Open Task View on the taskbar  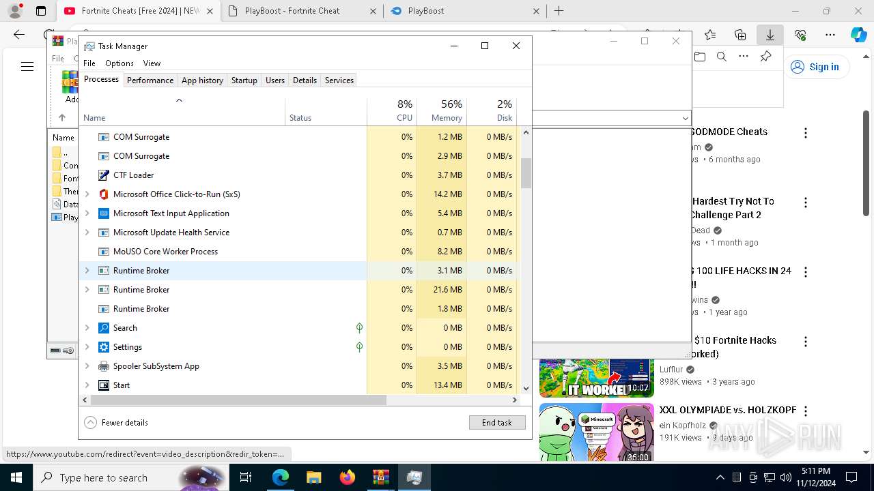point(246,477)
